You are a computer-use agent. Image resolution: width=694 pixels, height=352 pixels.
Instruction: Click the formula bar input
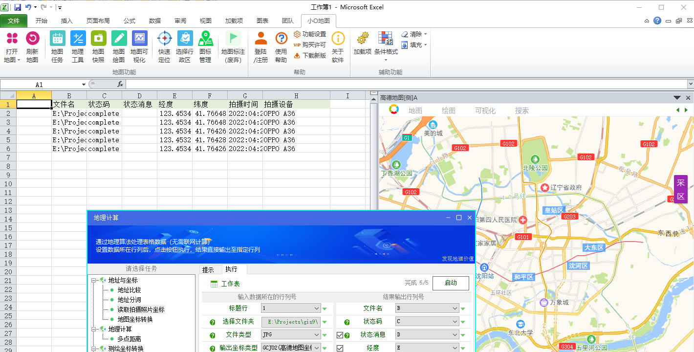[x=406, y=85]
